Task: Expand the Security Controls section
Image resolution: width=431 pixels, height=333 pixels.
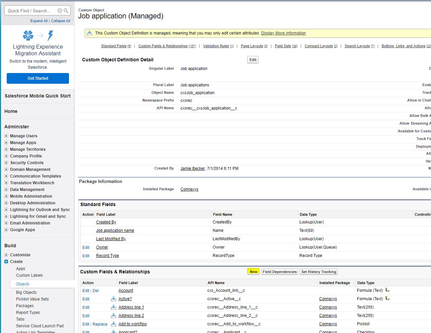Action: [6, 163]
